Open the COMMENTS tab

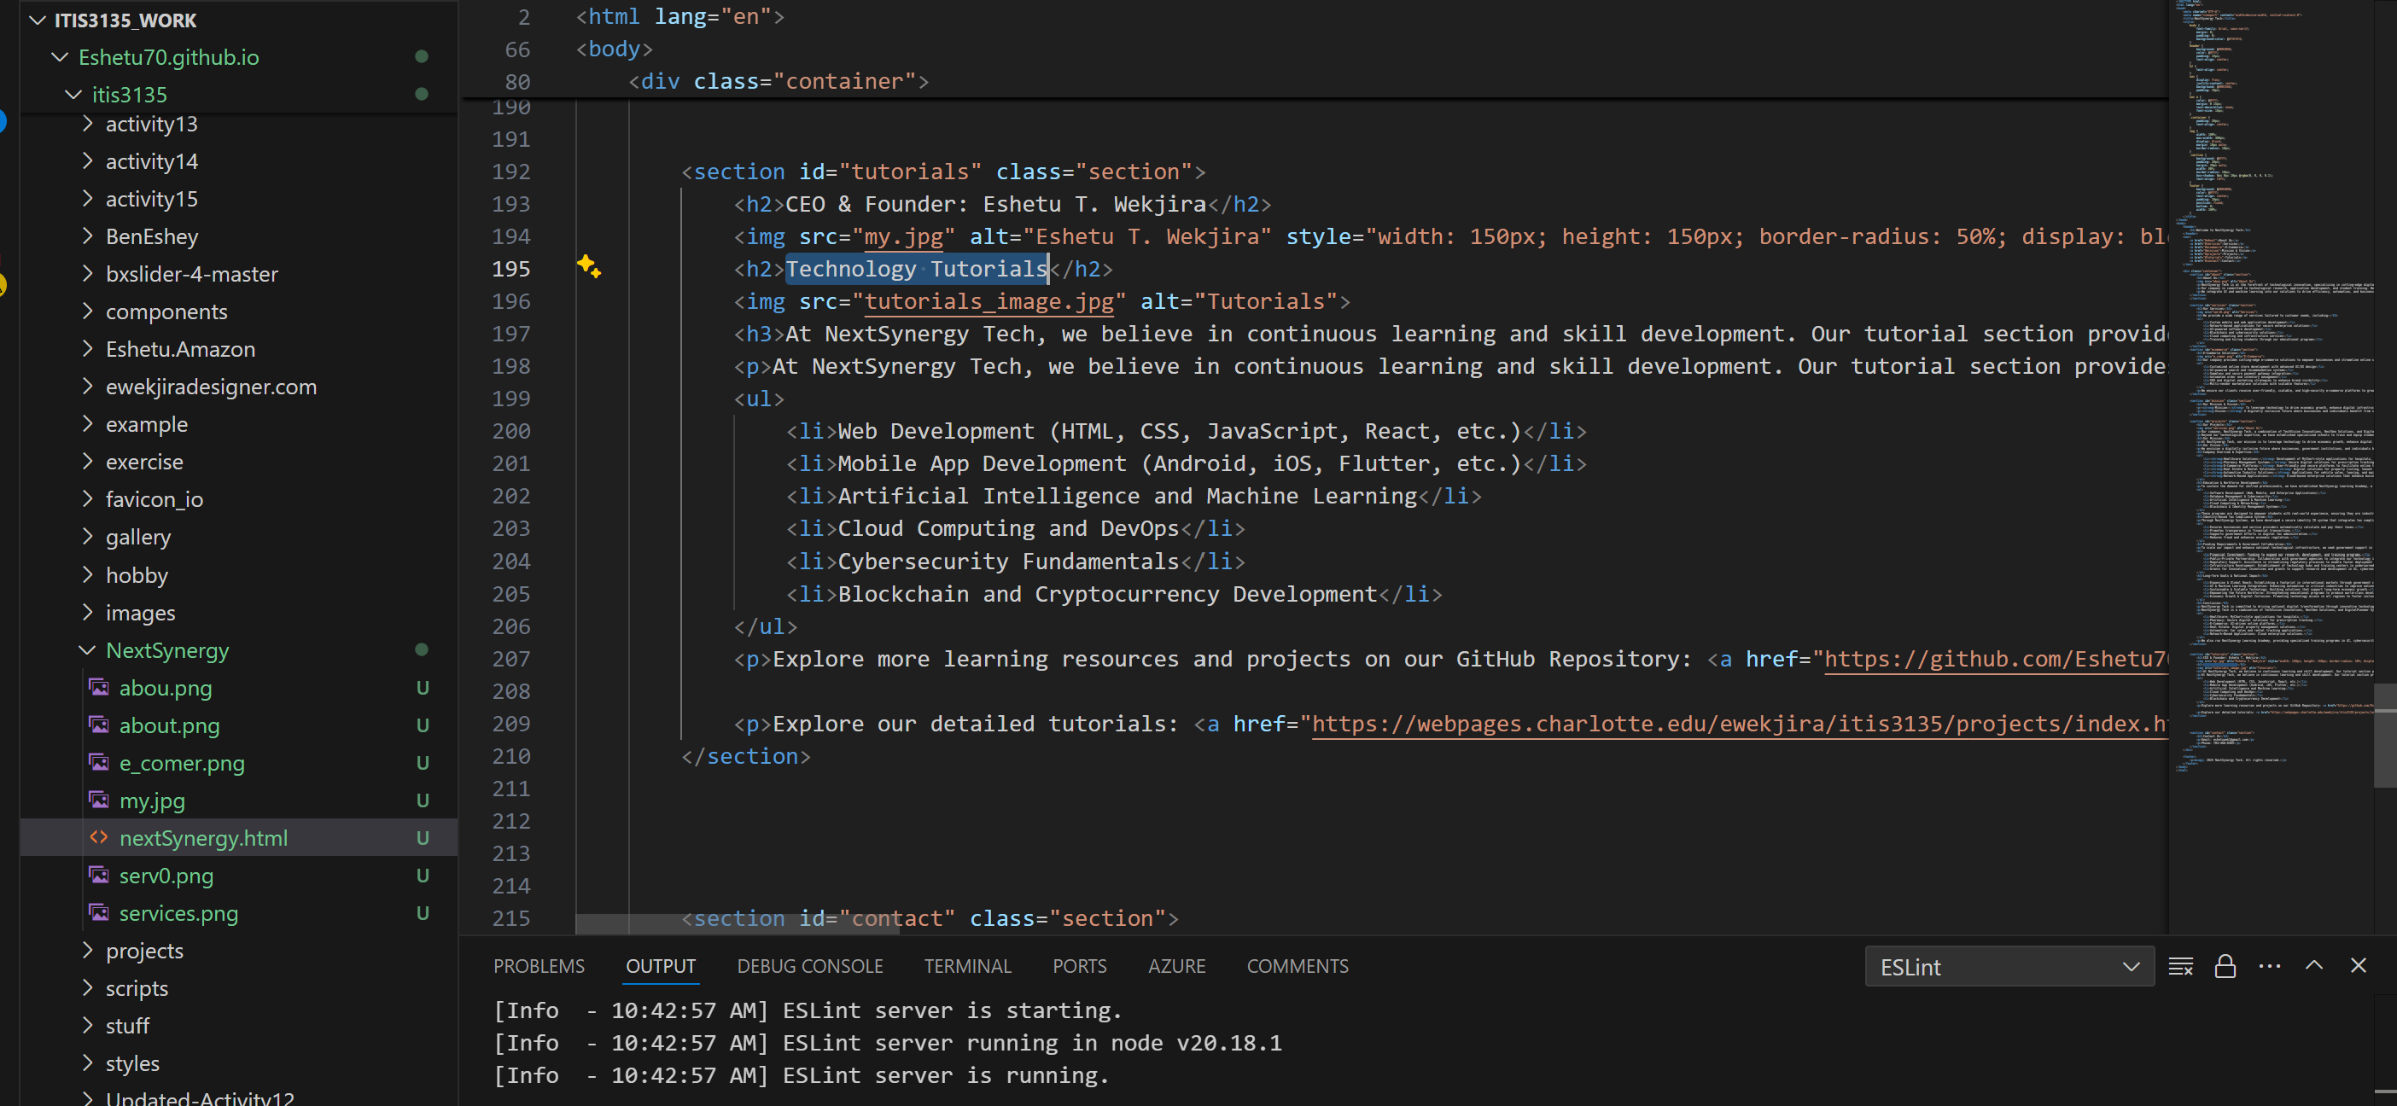tap(1298, 967)
